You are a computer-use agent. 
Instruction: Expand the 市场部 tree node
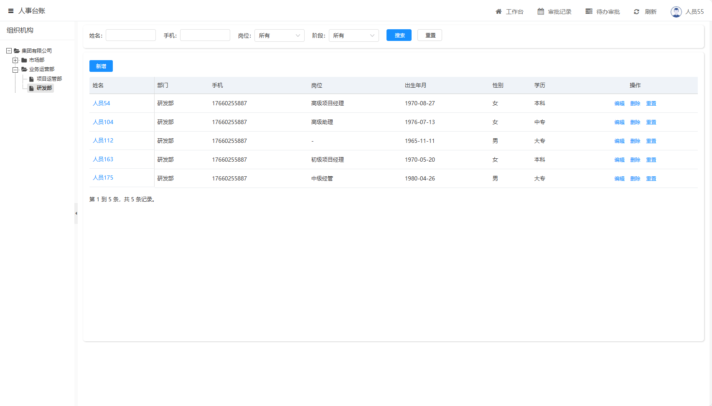(15, 60)
